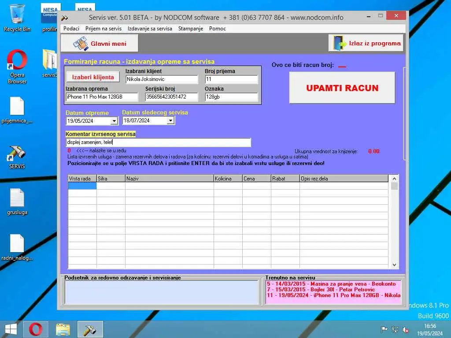Click the prijemnica file on desktop

pos(17,110)
